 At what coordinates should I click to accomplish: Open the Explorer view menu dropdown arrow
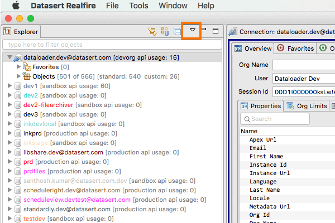point(192,31)
